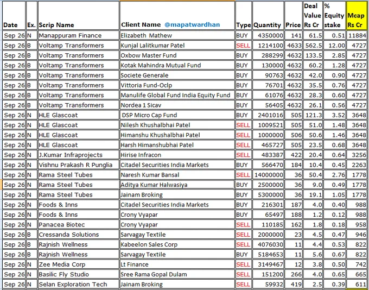Click Himanshu Khushalbhai Patel cell
Screen dimensions: 369x290
(177, 135)
